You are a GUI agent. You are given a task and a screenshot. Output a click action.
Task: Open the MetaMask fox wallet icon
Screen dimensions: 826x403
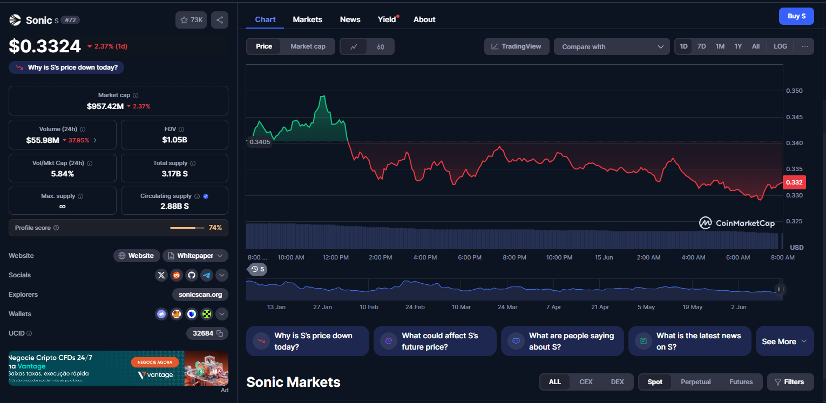pos(177,314)
